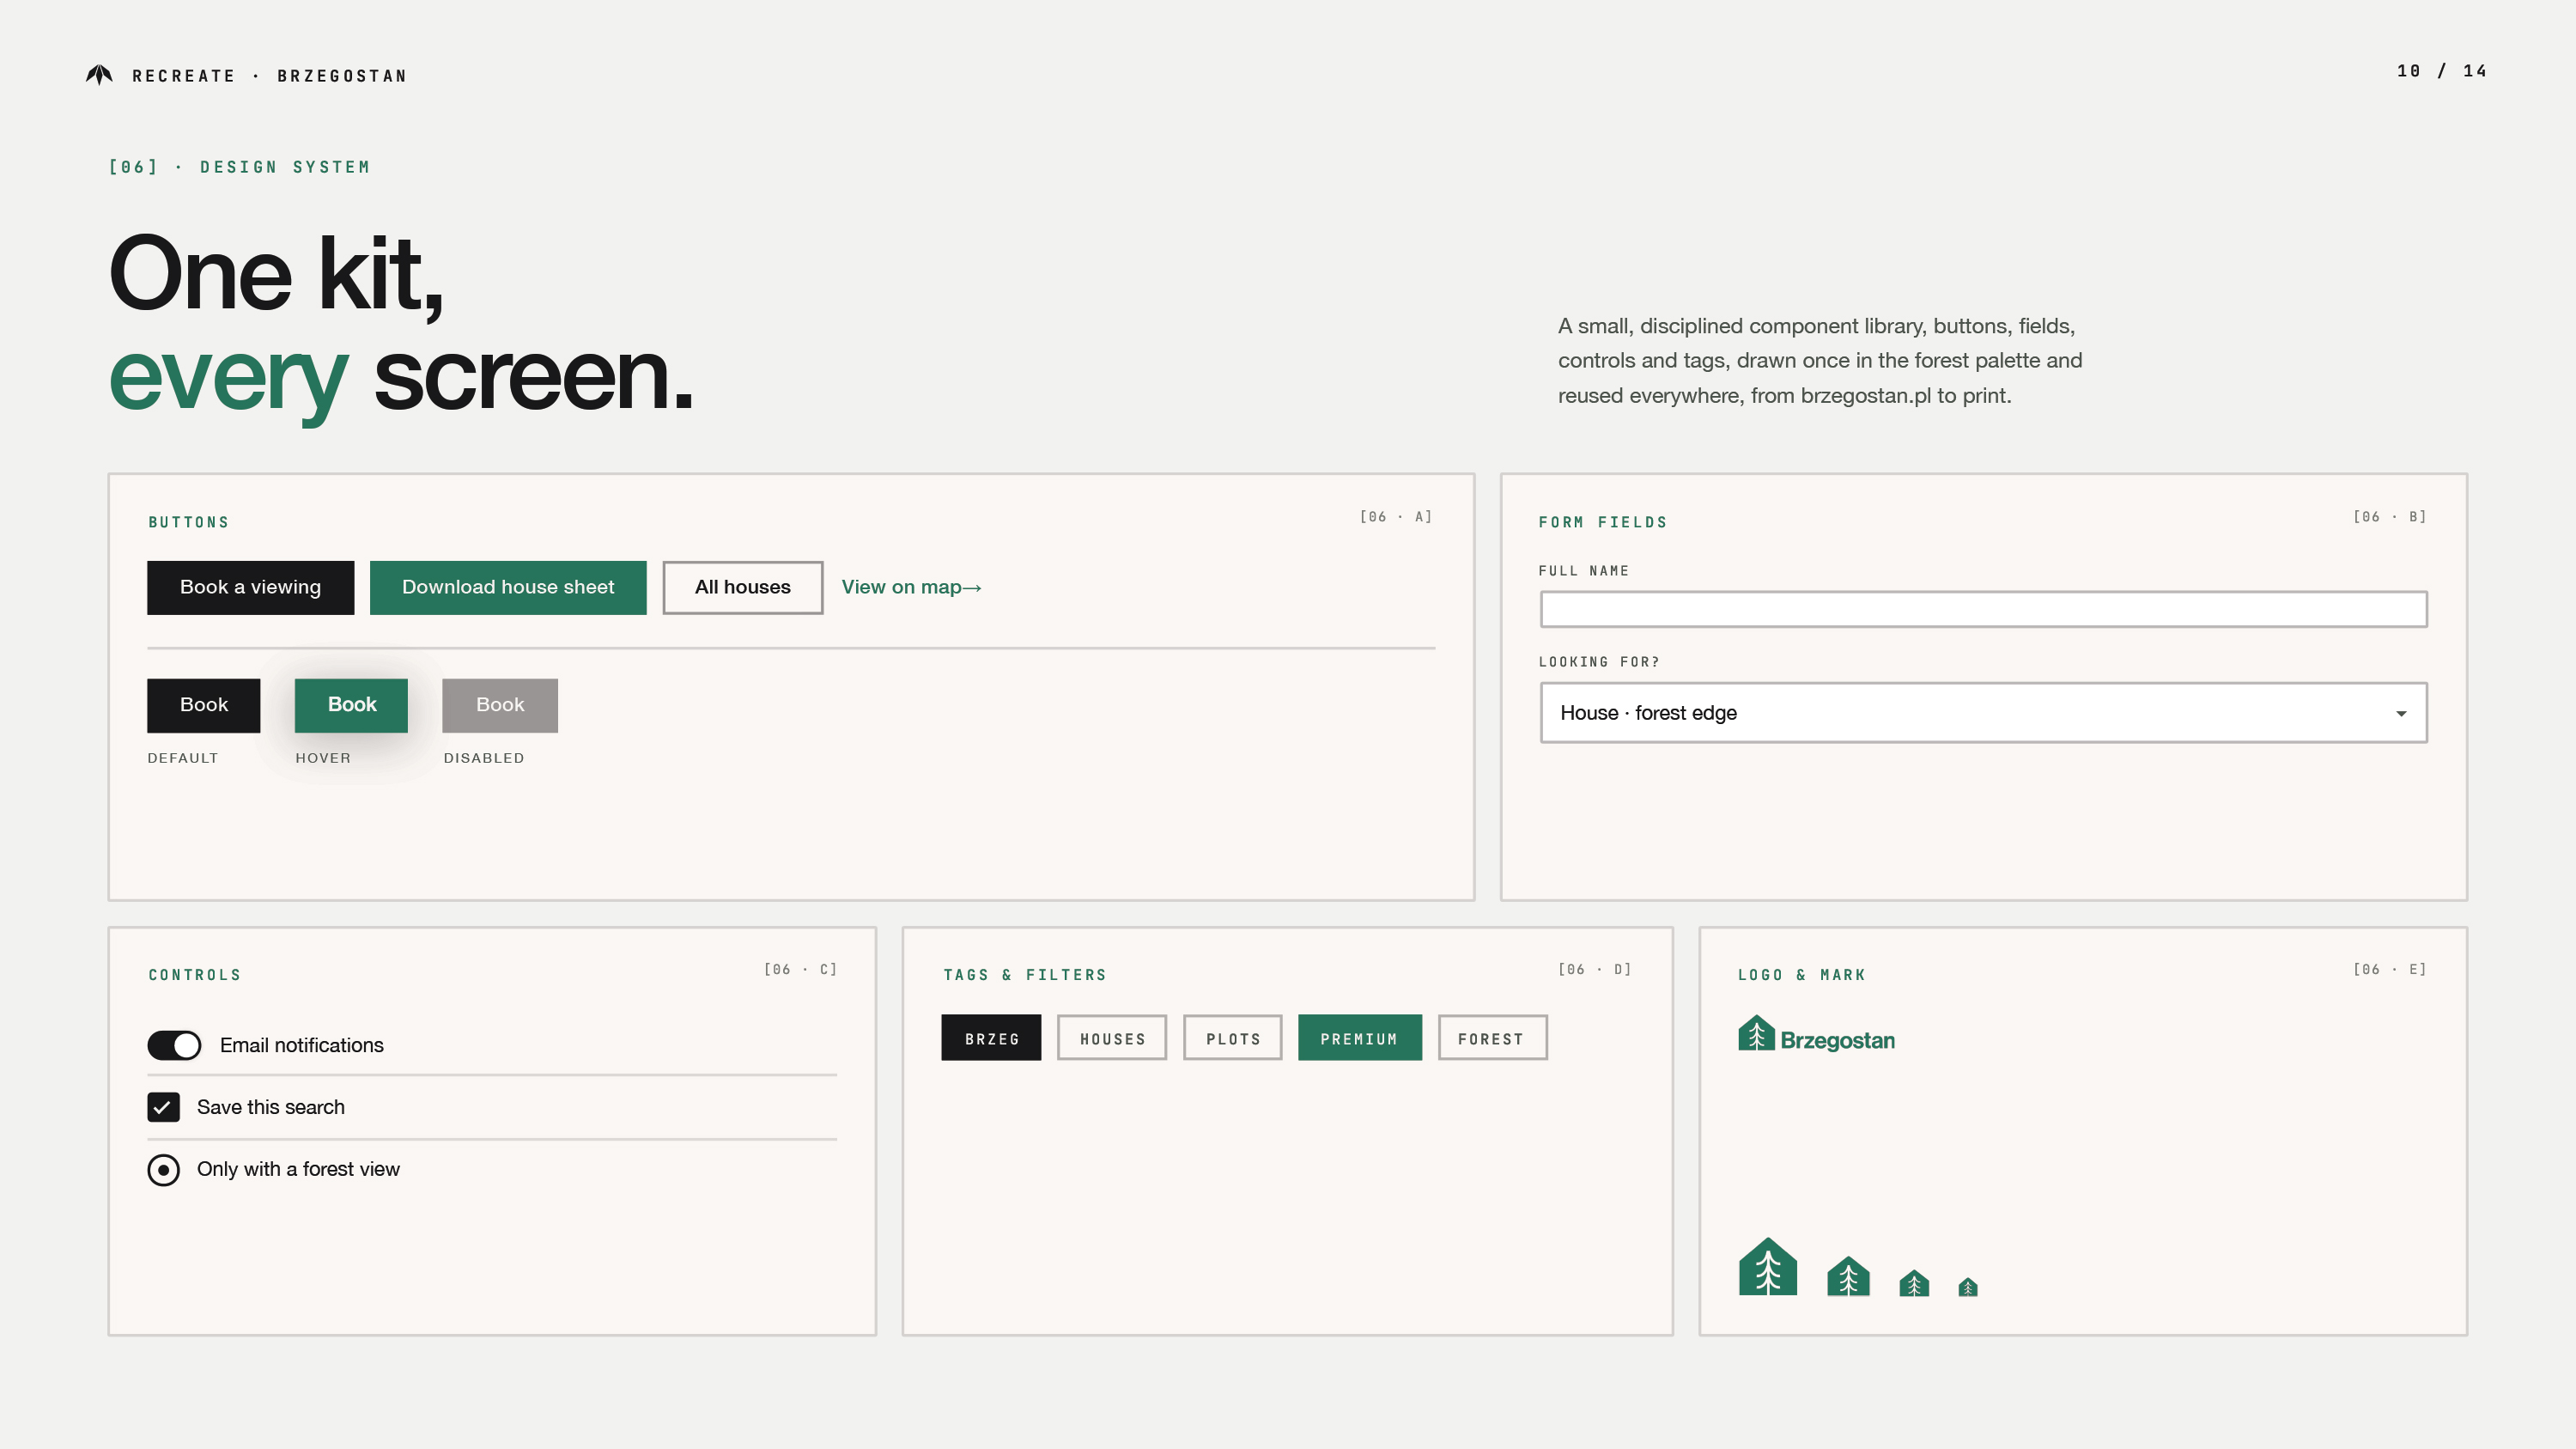The image size is (2576, 1449).
Task: Click the Save this search label
Action: [270, 1107]
